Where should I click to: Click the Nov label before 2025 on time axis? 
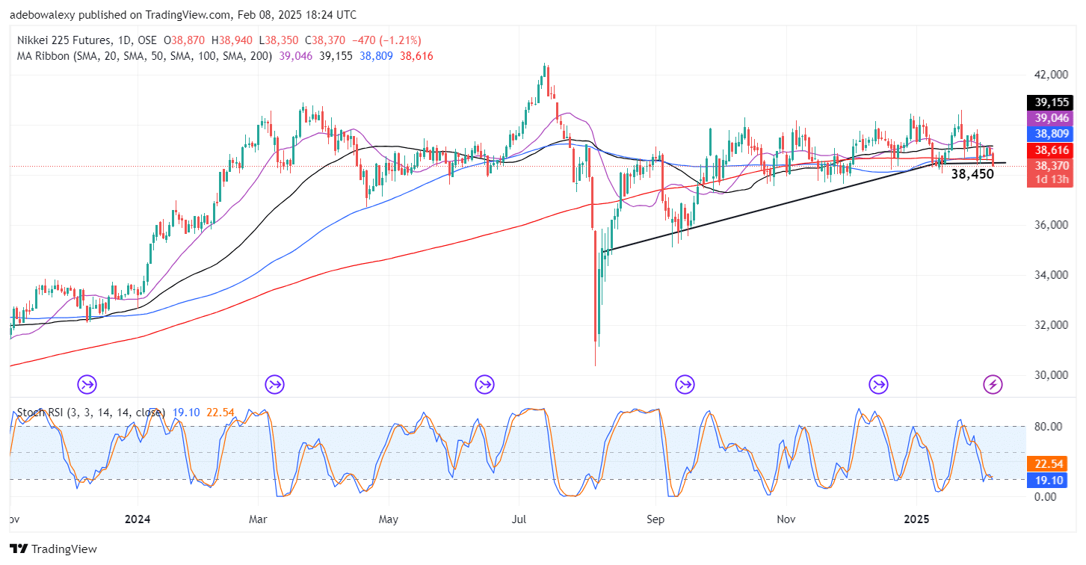tap(786, 518)
